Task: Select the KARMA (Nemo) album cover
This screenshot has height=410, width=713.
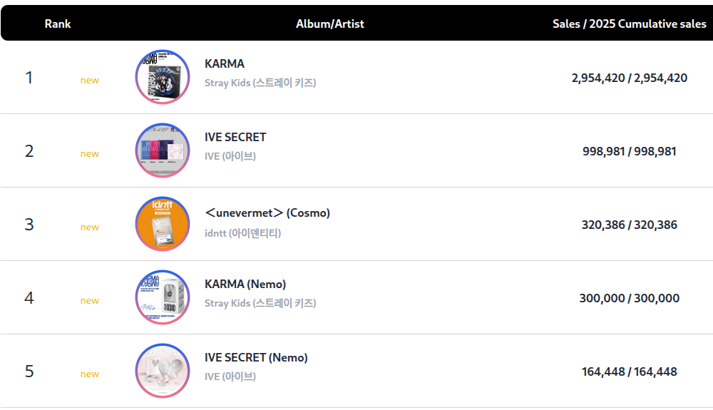Action: click(x=163, y=297)
